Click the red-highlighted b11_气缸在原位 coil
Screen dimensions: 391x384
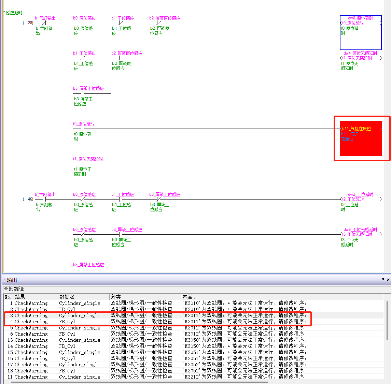360,138
